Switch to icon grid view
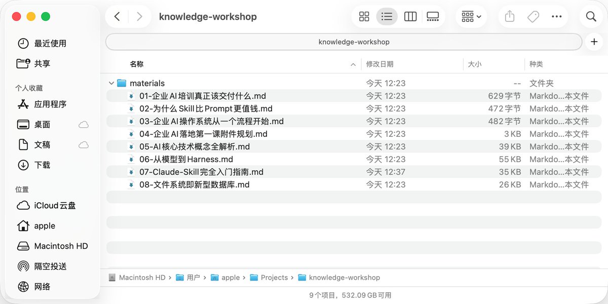Viewport: 608px width, 304px height. (x=364, y=17)
